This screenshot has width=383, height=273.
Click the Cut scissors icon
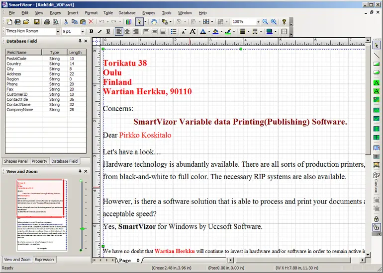66,22
